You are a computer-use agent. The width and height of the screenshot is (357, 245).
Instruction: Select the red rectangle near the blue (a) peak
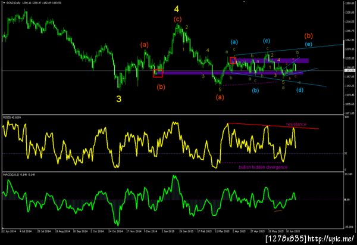[233, 60]
